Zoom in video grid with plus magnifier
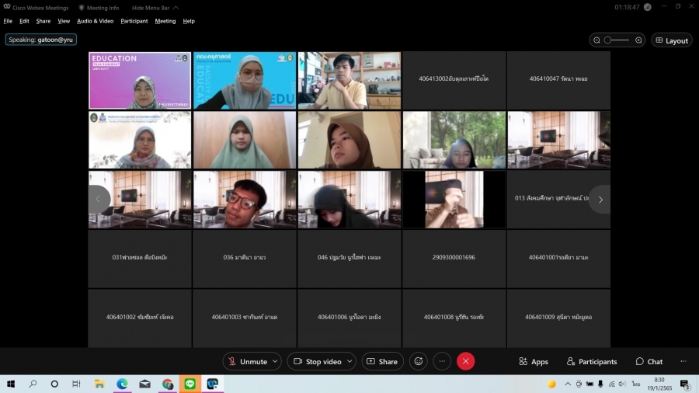The height and width of the screenshot is (393, 699). [x=638, y=40]
